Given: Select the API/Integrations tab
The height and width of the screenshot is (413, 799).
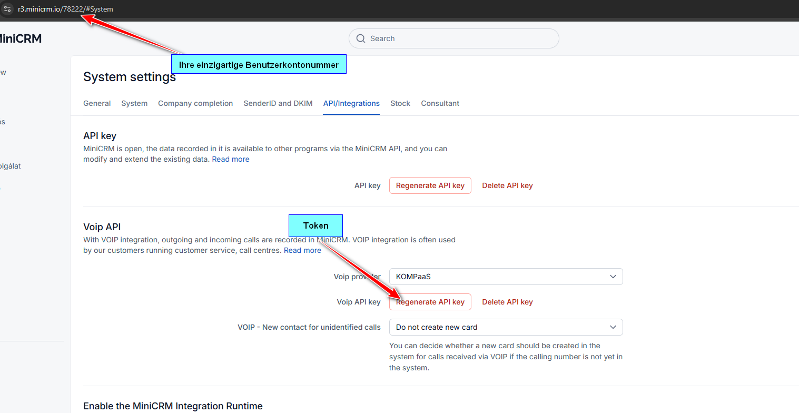Looking at the screenshot, I should click(x=351, y=103).
